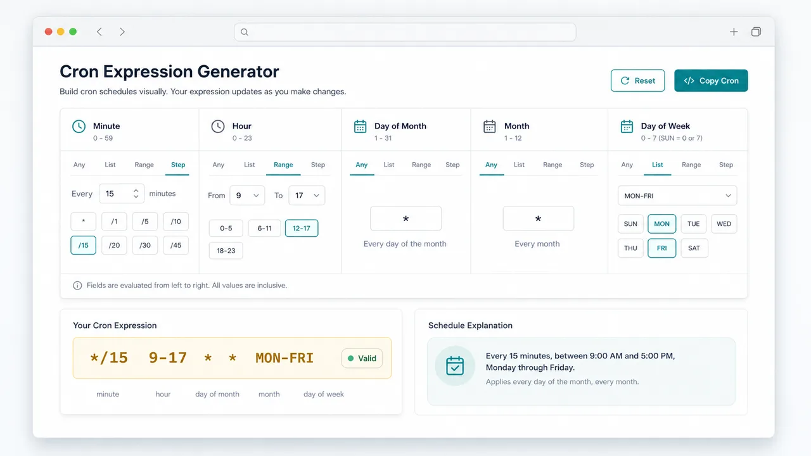811x456 pixels.
Task: Choose the /20 minute step preset
Action: (114, 245)
